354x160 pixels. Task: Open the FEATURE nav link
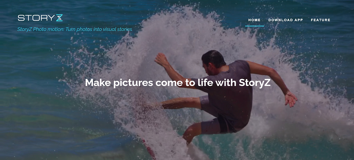coord(320,20)
